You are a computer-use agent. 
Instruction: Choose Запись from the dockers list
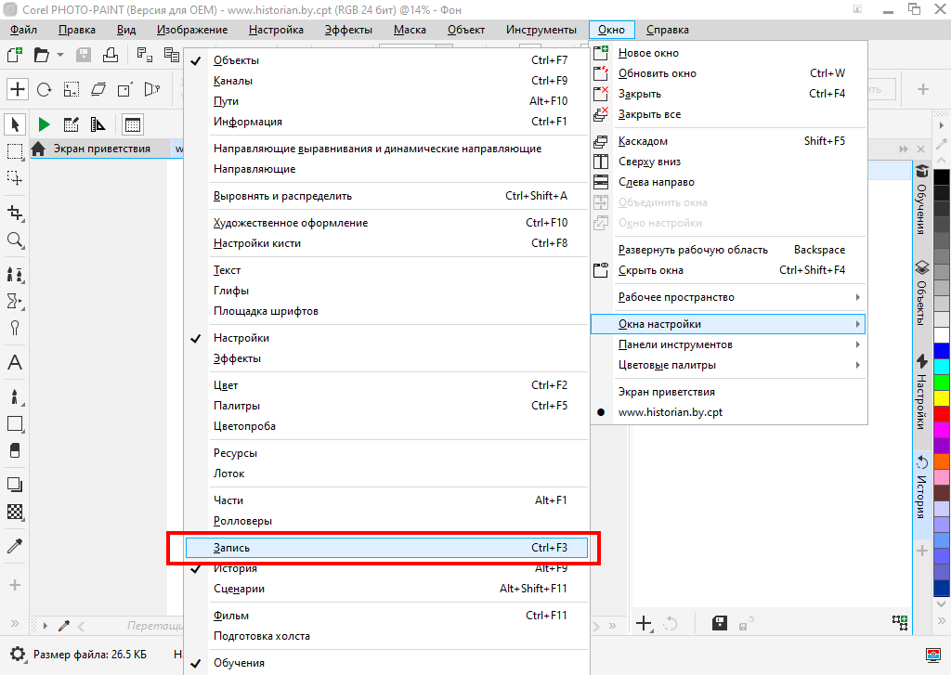(x=386, y=548)
